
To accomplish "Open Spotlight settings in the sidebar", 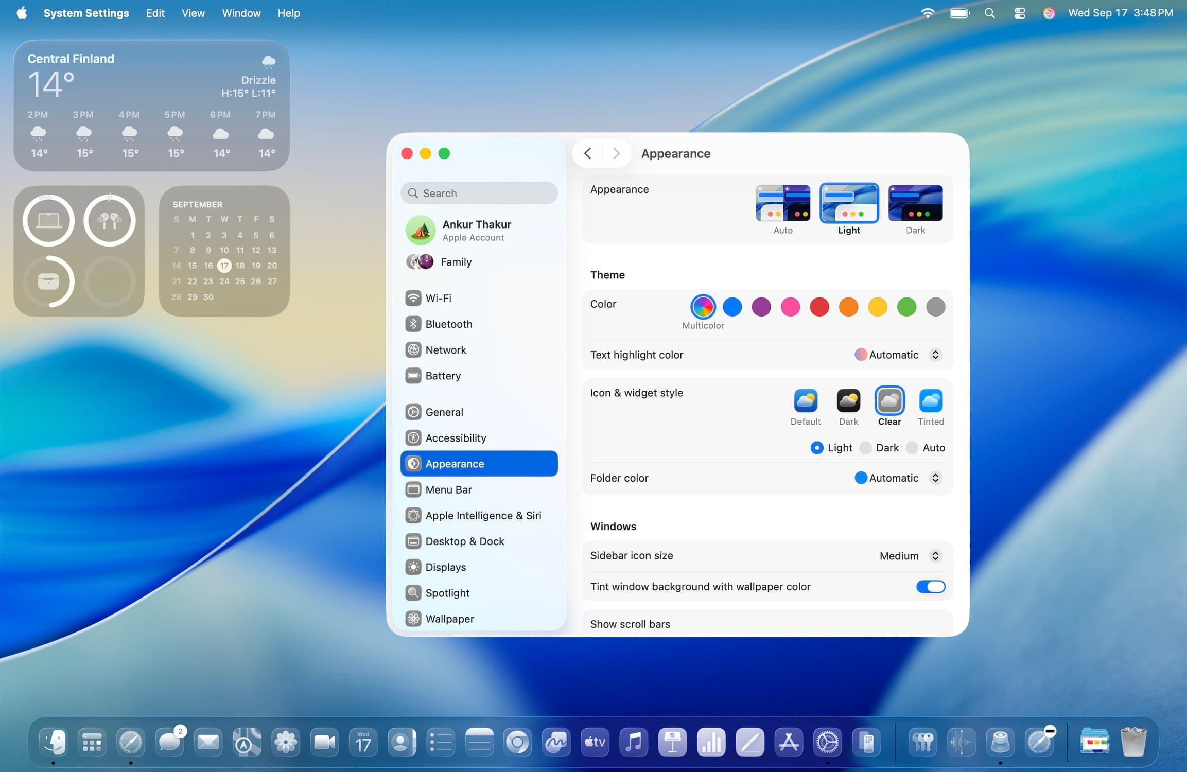I will [447, 592].
